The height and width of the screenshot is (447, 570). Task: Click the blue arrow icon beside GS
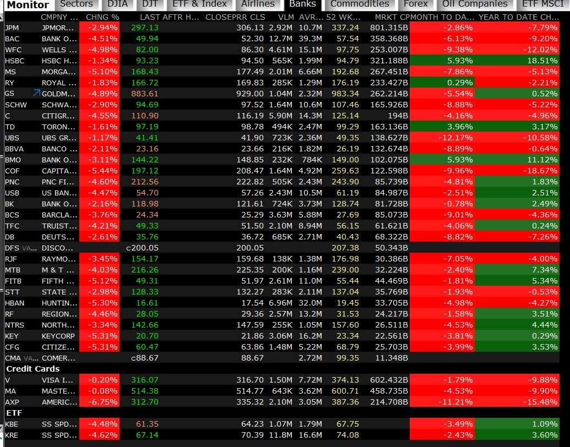coord(36,93)
